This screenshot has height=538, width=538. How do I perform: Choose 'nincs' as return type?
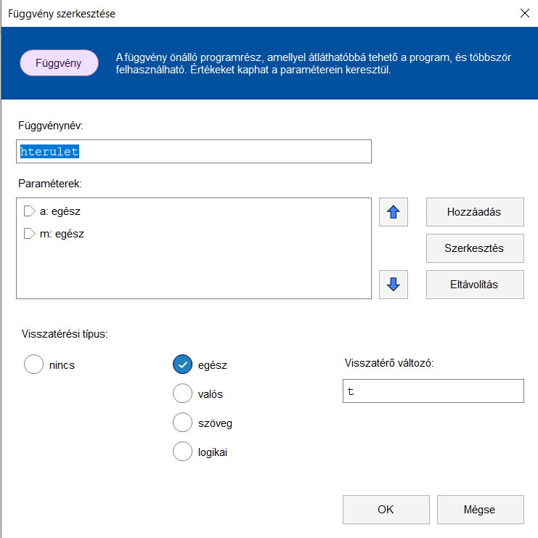(x=34, y=364)
